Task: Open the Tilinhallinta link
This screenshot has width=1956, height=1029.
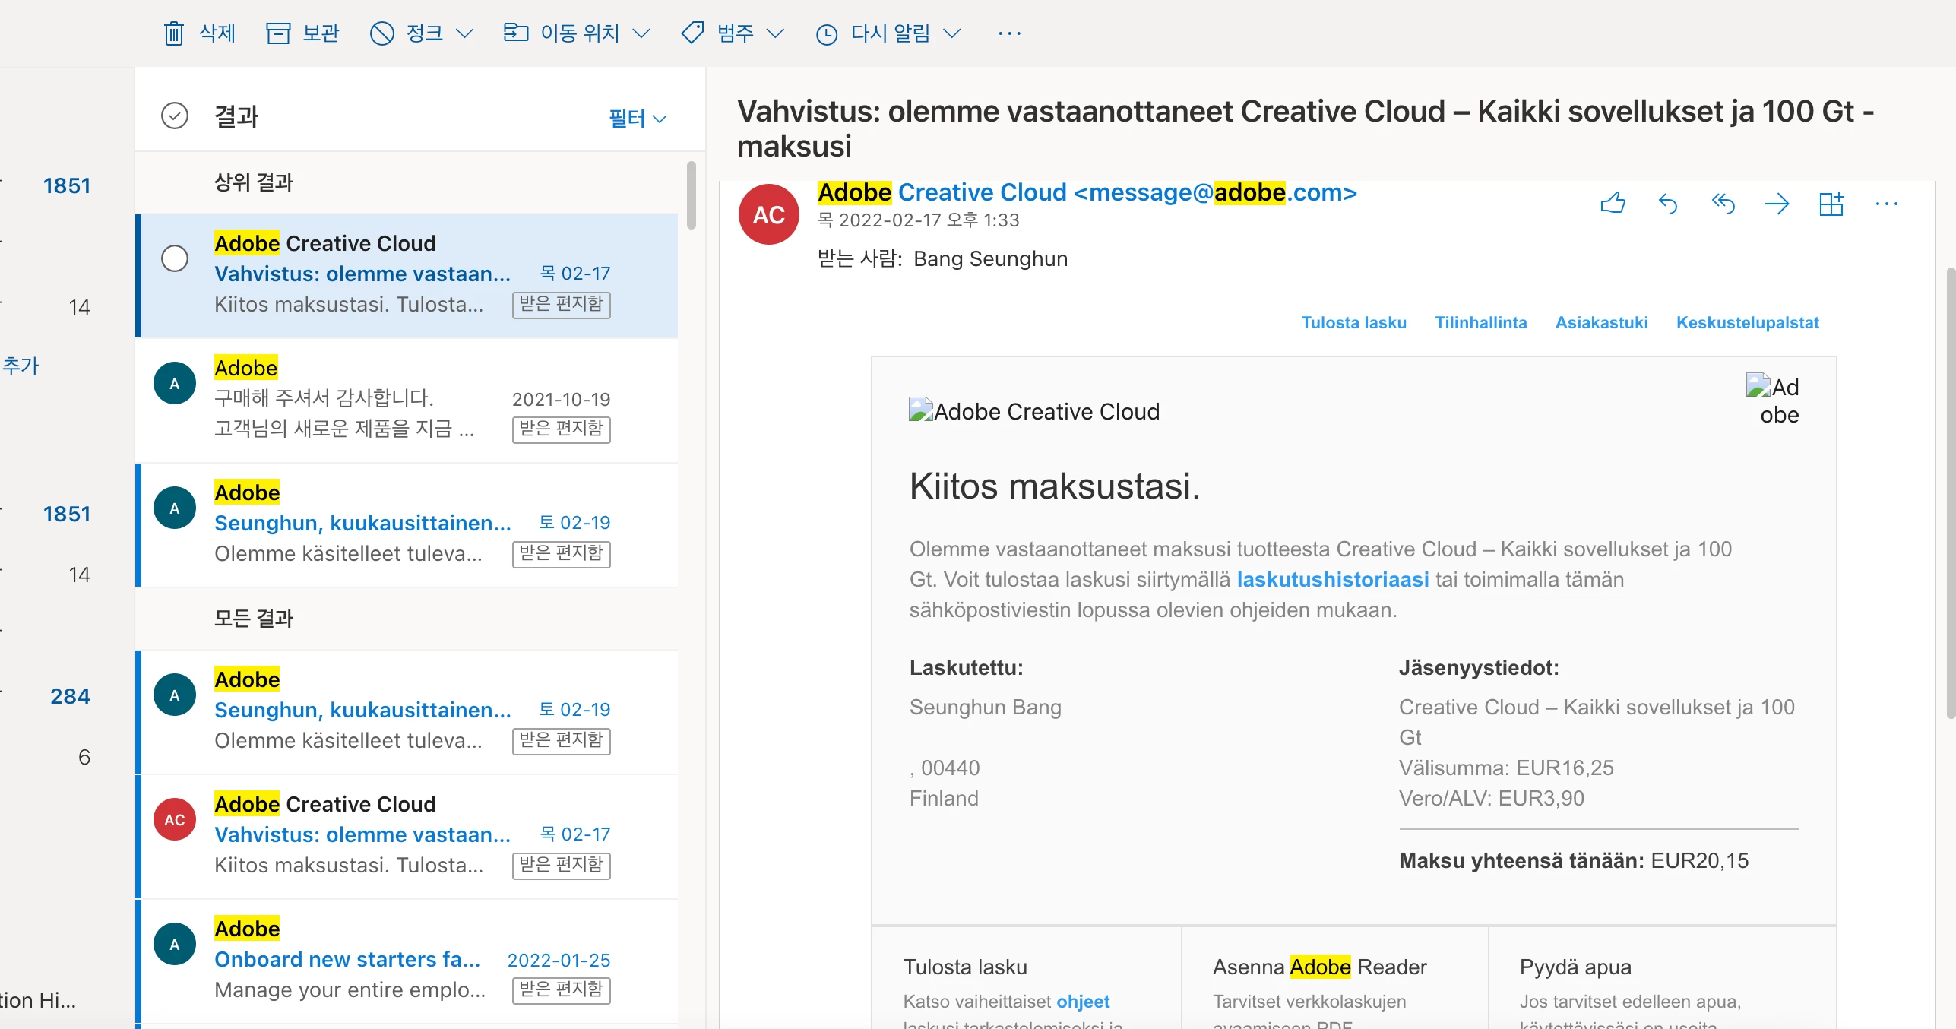Action: tap(1480, 322)
